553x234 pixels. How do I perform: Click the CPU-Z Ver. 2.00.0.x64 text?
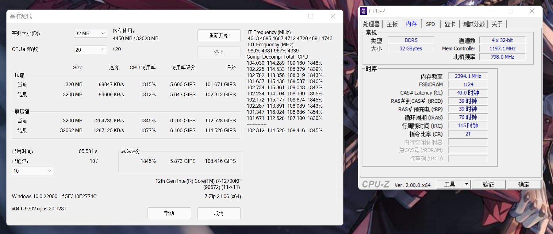[413, 185]
